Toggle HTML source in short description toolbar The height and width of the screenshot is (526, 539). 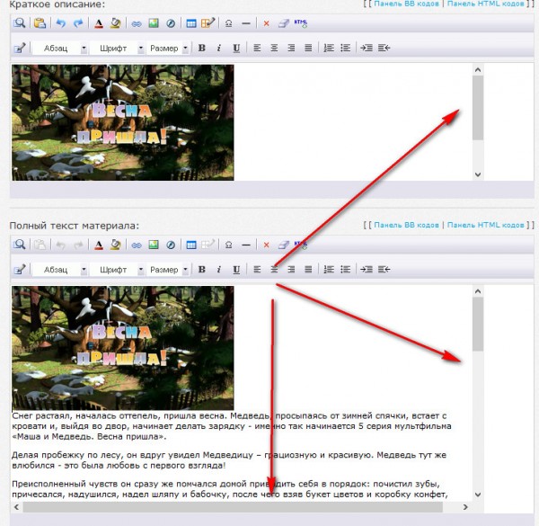pyautogui.click(x=301, y=23)
